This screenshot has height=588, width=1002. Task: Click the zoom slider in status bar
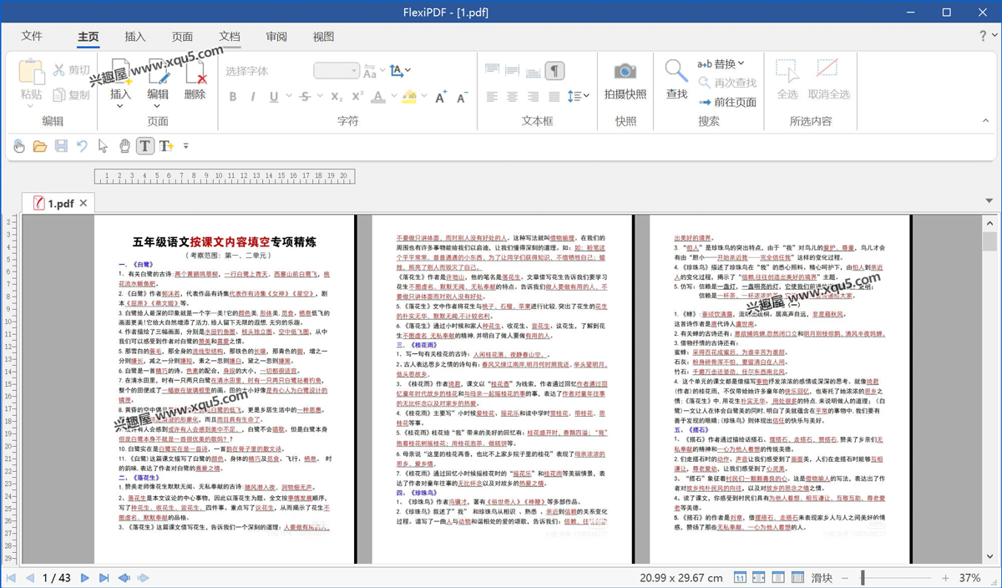click(897, 578)
